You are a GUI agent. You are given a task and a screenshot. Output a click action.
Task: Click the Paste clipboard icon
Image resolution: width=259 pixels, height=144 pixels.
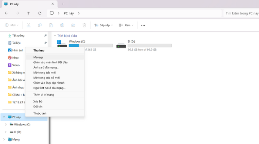tap(51, 25)
